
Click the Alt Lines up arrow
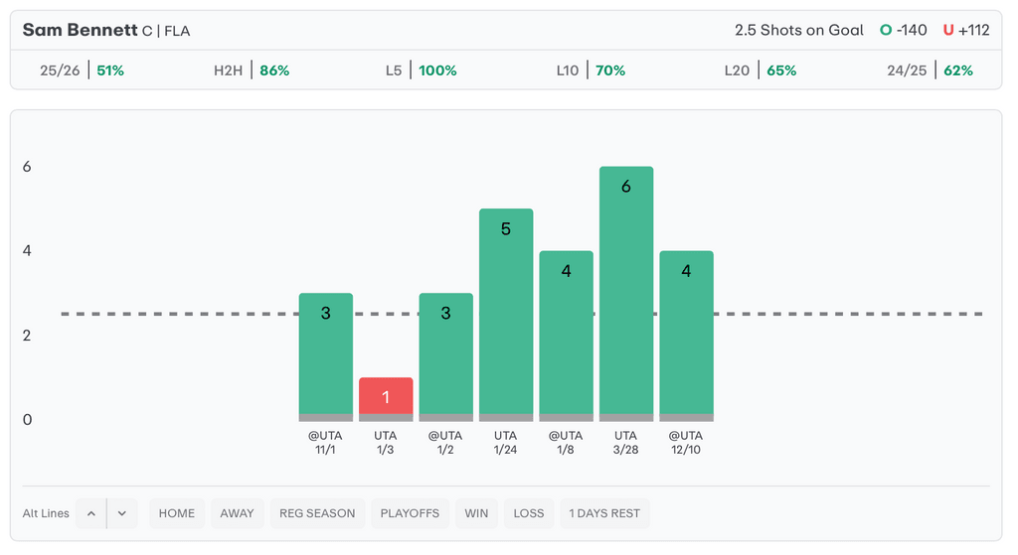pos(91,513)
